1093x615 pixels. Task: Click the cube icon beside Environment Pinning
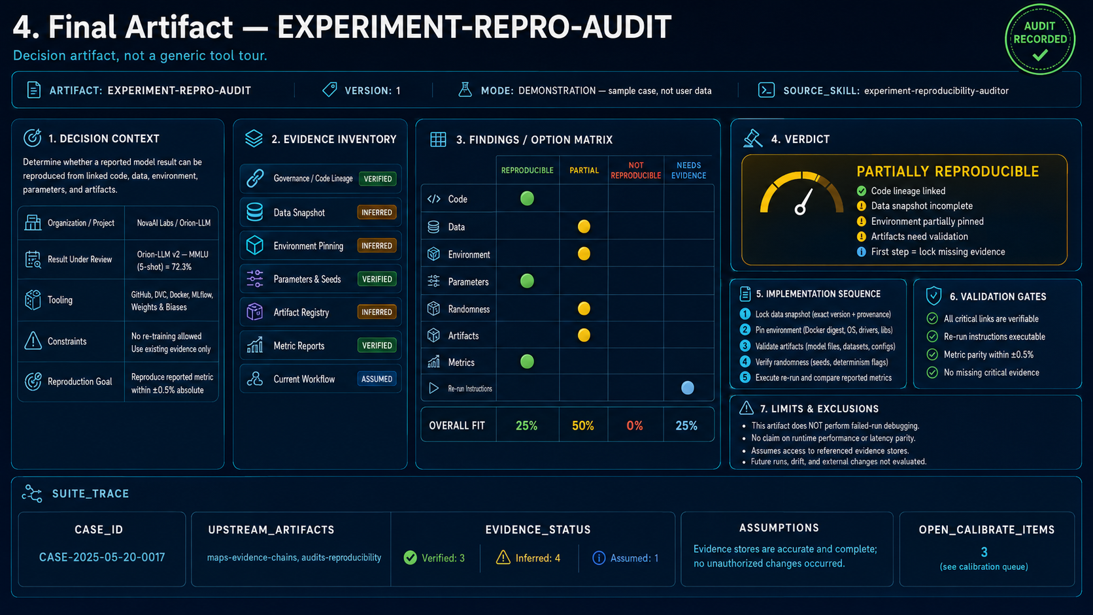pos(255,246)
